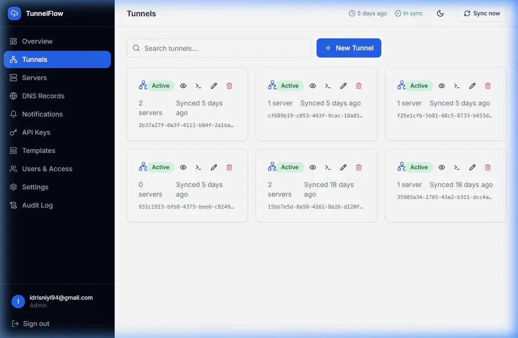Click tunnel ID cf689b19-c053-443f text
Screen dimensions: 518x338
coord(315,116)
